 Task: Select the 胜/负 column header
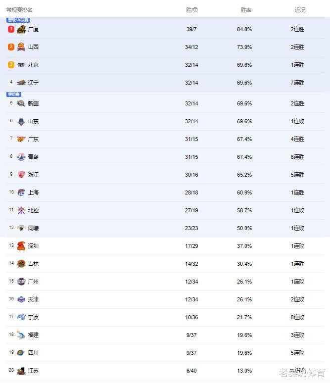[x=192, y=10]
